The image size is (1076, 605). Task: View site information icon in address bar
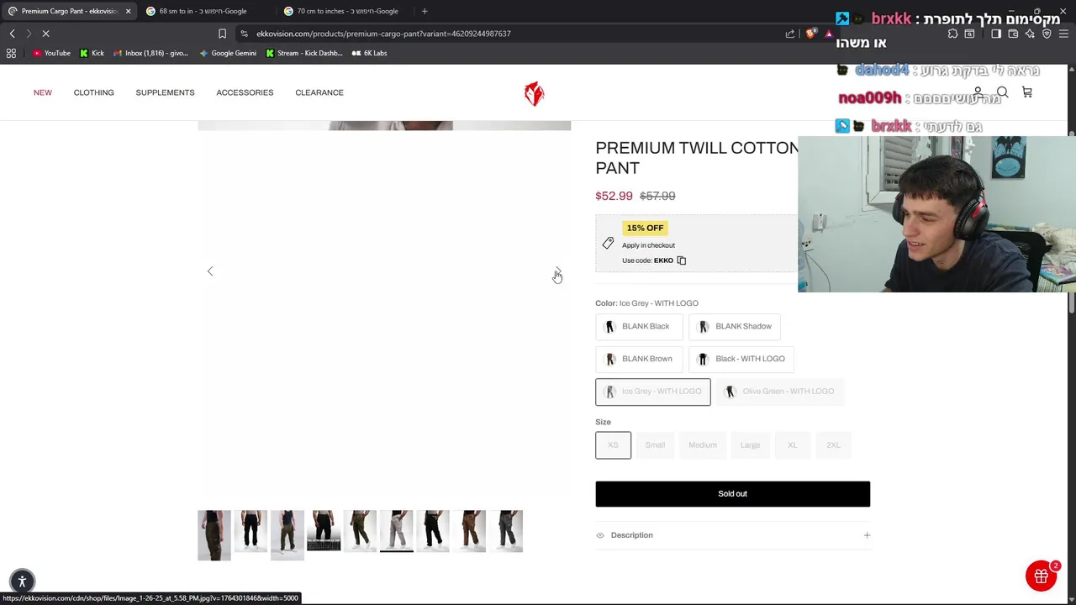[244, 34]
